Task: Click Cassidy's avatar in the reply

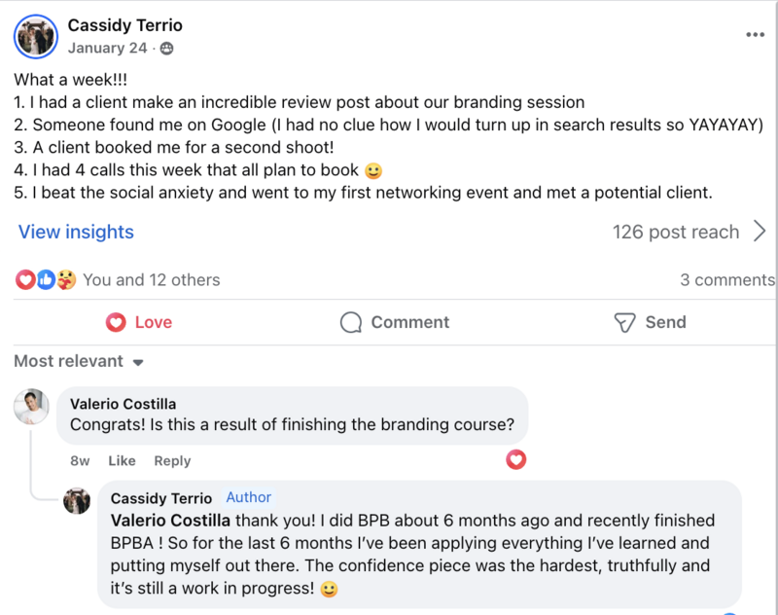Action: click(x=77, y=500)
